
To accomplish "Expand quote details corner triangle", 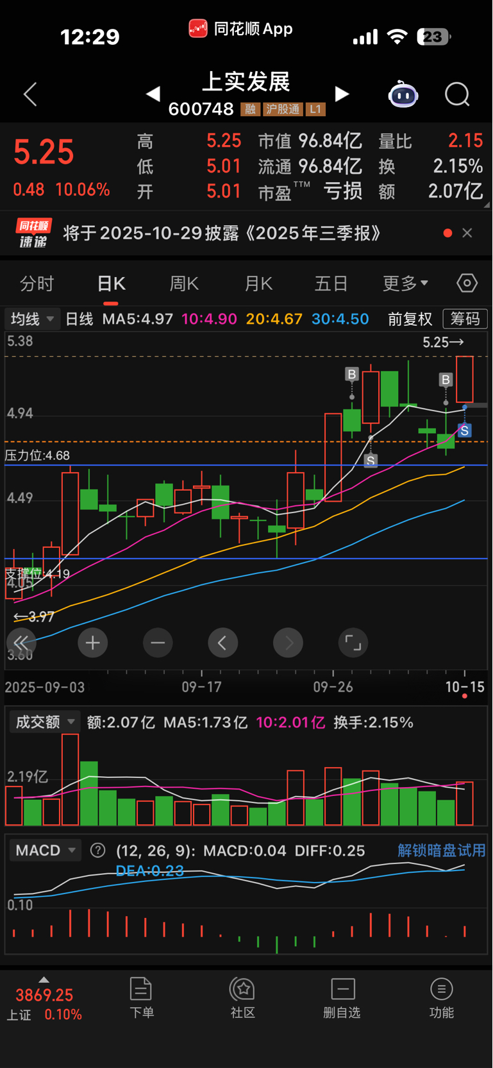I will tap(487, 205).
